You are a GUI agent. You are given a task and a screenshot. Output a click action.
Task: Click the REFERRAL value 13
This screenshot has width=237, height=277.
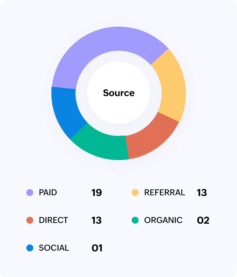[202, 193]
